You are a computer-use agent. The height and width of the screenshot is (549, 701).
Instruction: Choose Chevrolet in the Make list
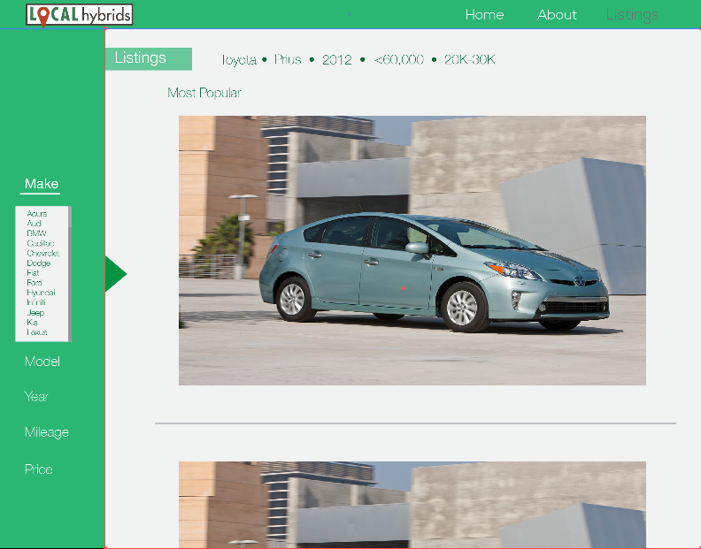42,253
